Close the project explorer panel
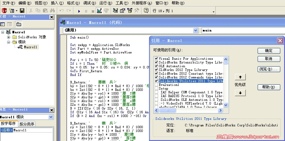 pos(52,17)
